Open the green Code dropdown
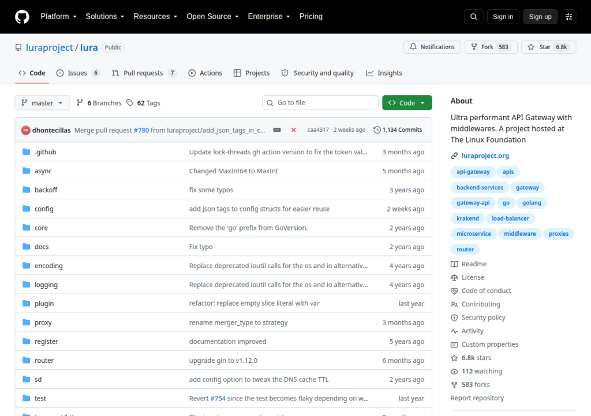 tap(407, 103)
